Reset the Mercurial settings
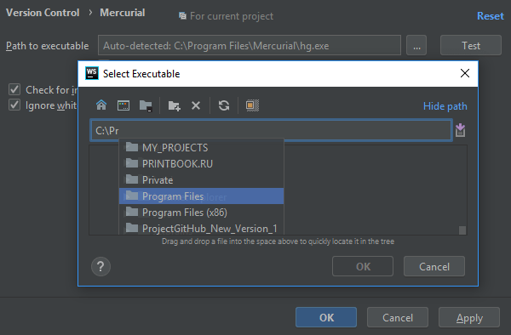511x335 pixels. [491, 16]
